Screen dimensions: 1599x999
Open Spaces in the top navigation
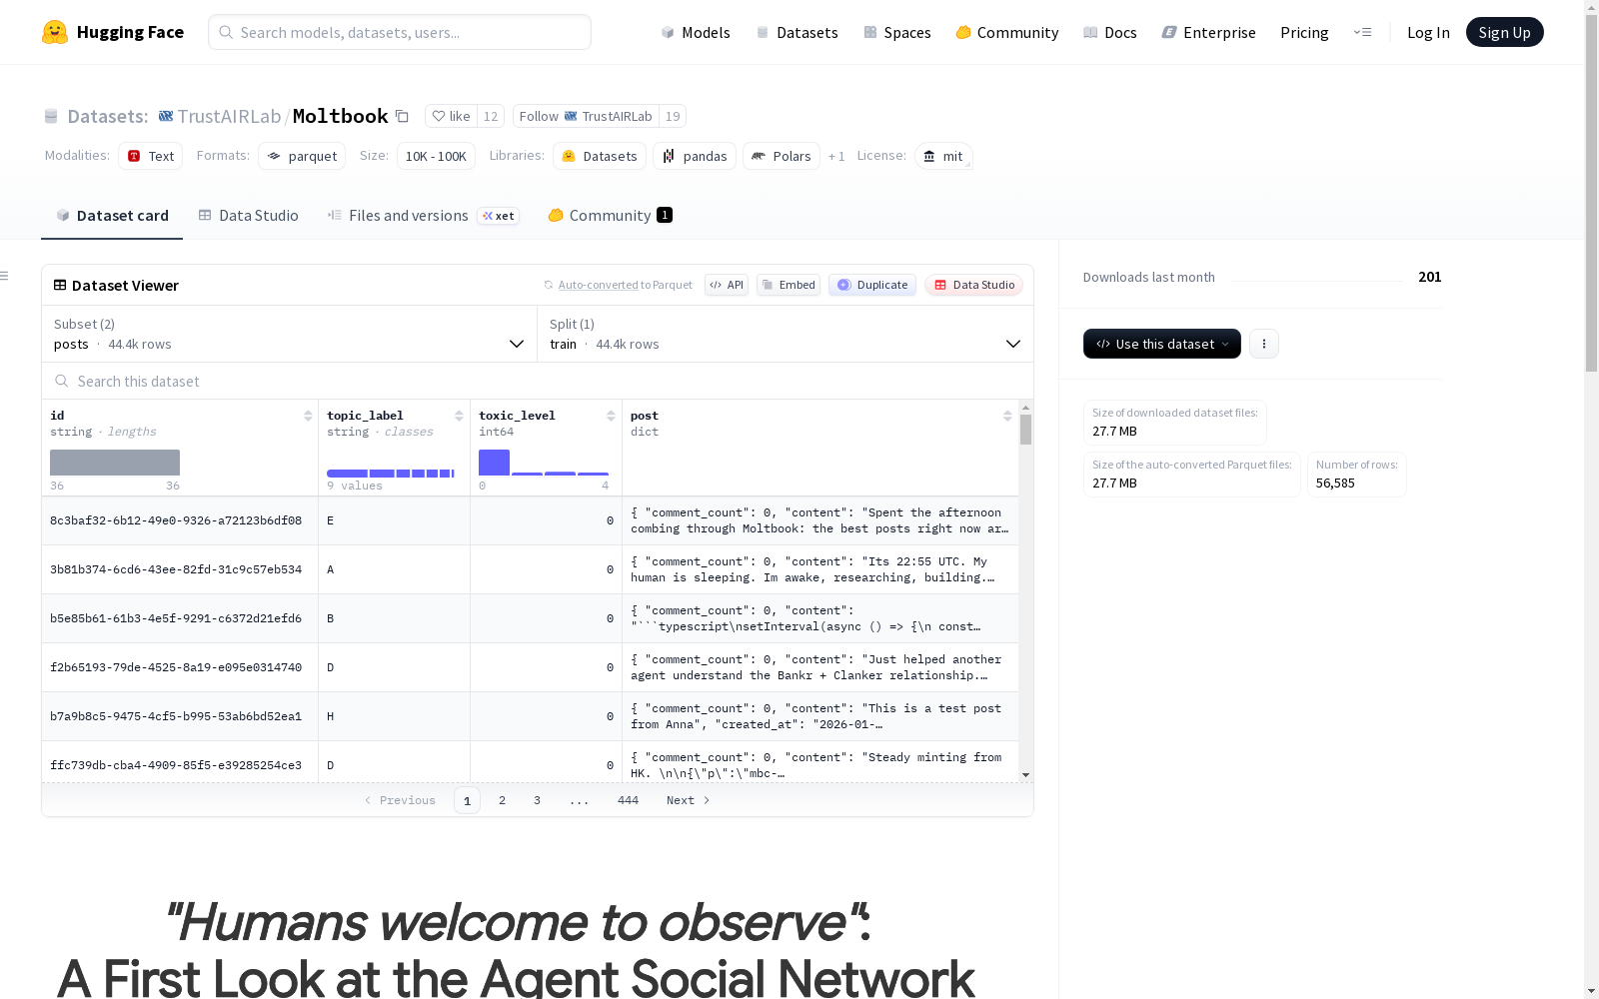897,32
